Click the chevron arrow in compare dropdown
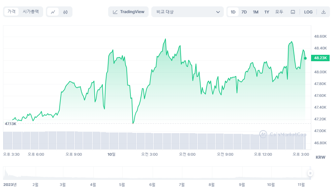 218,12
